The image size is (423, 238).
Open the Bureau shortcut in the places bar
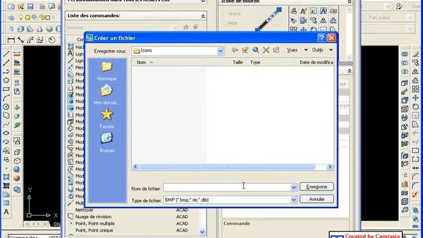coord(107,143)
